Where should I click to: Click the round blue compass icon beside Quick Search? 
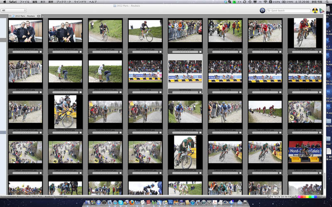click(262, 10)
